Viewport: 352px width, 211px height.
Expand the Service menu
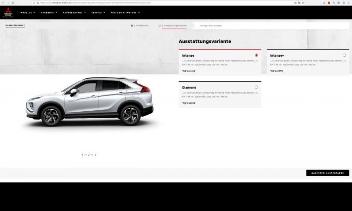[x=98, y=13]
